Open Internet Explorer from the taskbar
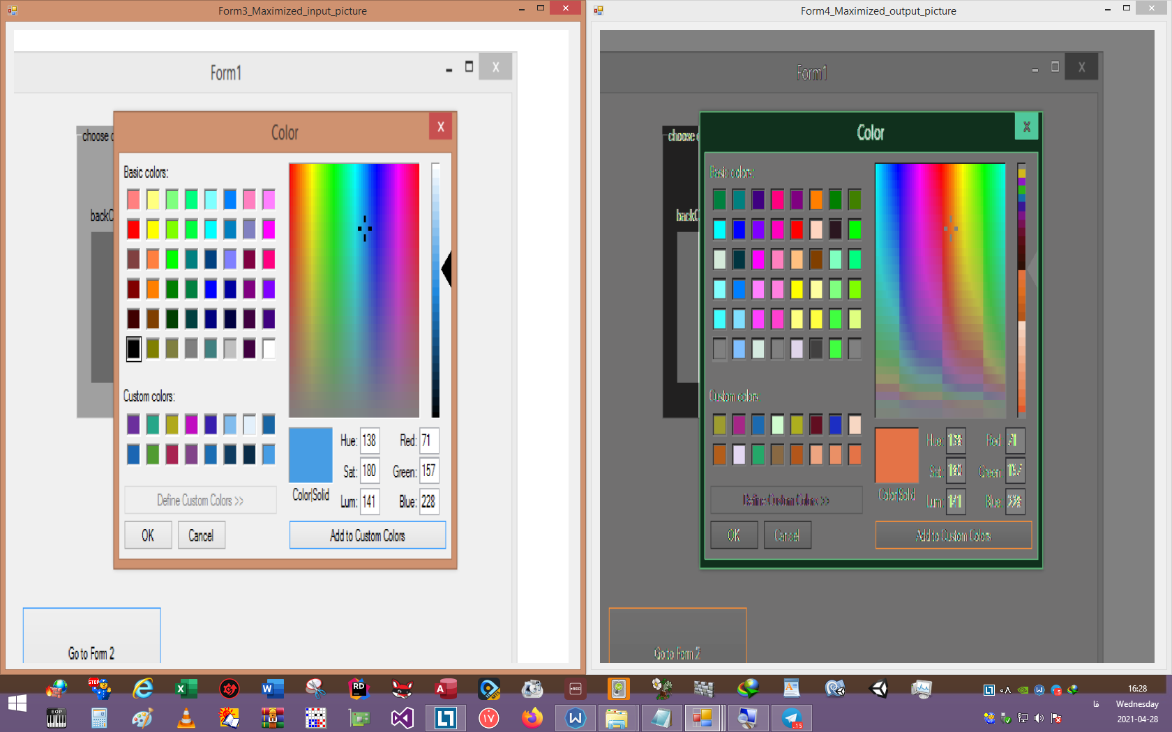The image size is (1172, 732). pyautogui.click(x=143, y=689)
